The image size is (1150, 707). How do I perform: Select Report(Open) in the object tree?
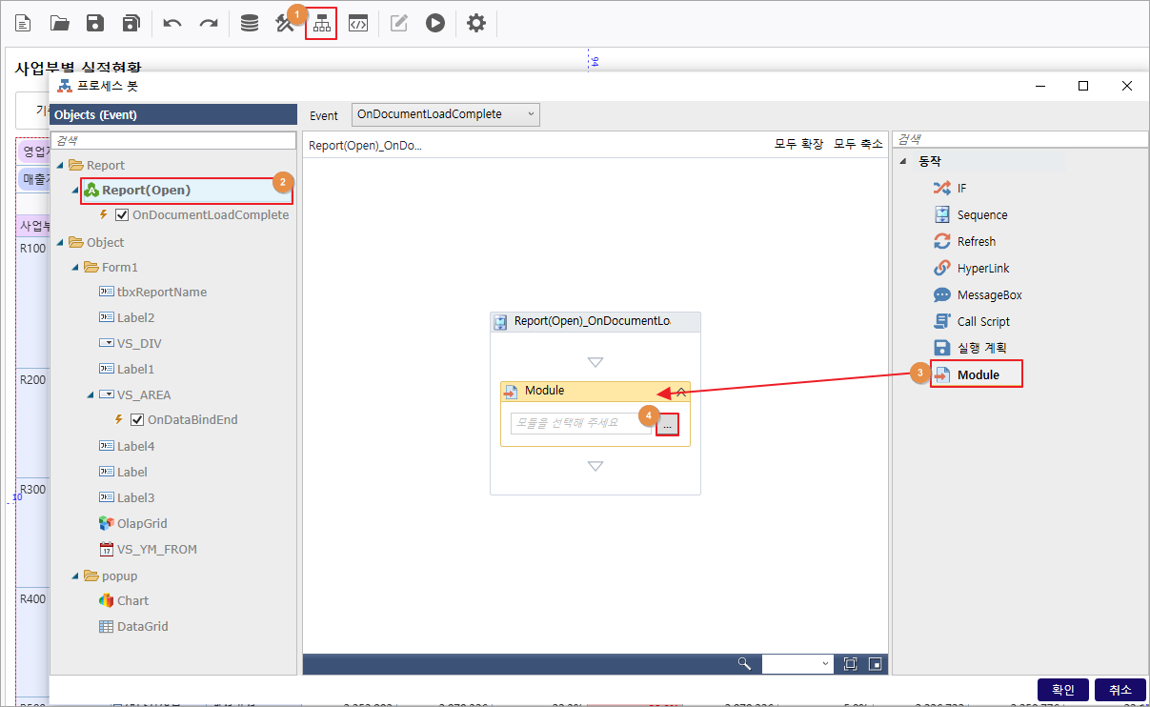point(146,191)
